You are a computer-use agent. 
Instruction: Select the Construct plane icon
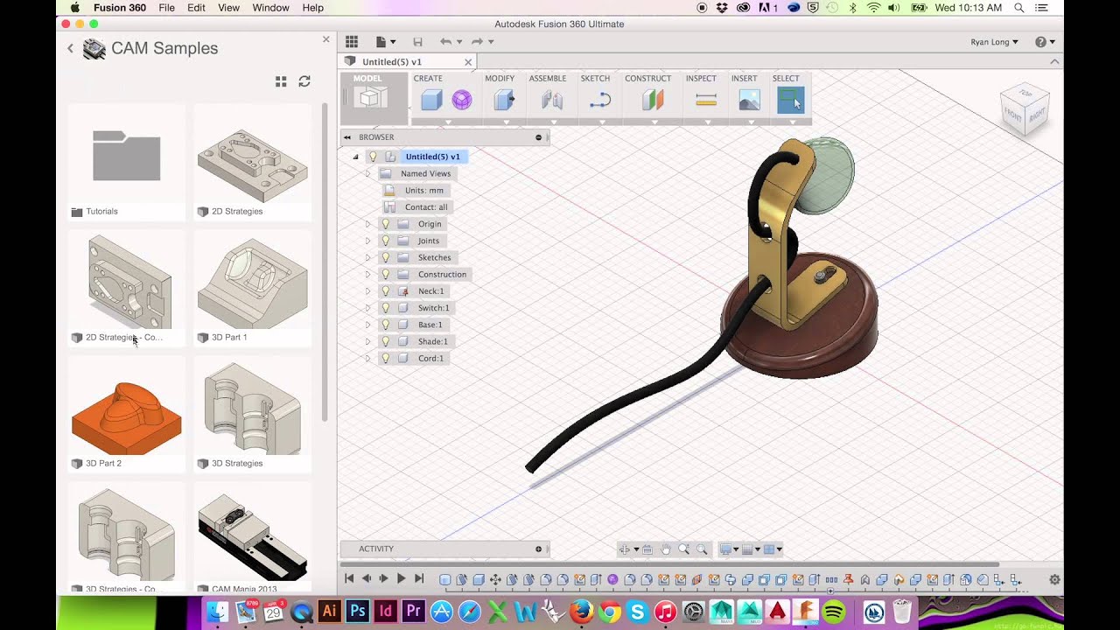click(653, 100)
